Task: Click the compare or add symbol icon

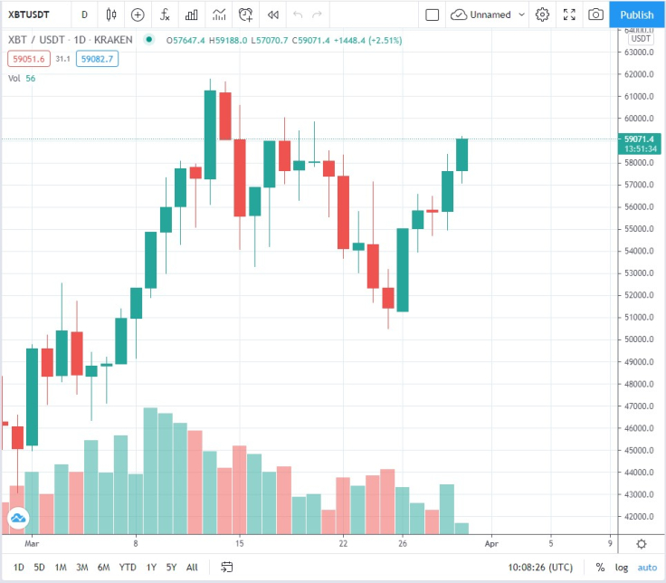Action: (x=138, y=14)
